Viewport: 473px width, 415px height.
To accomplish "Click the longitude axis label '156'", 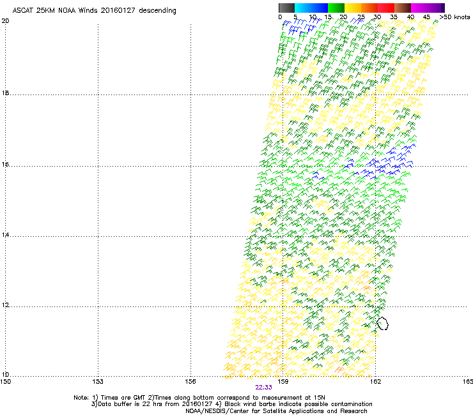I will [x=190, y=382].
